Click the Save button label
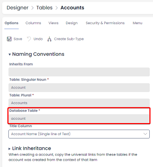 pyautogui.click(x=18, y=39)
